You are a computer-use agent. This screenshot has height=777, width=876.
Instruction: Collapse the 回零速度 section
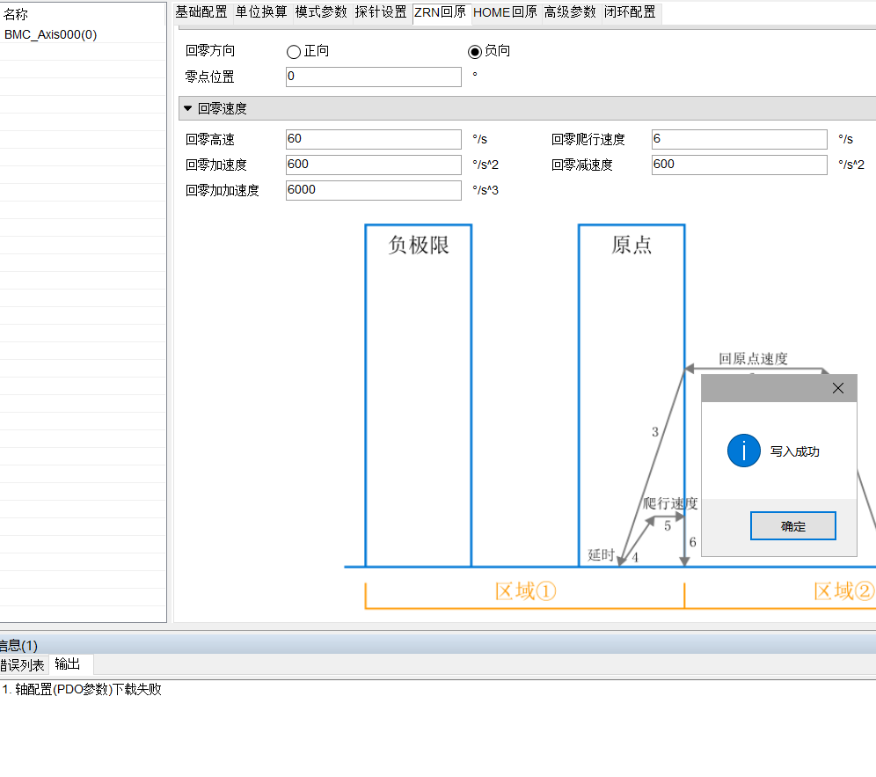pos(187,108)
